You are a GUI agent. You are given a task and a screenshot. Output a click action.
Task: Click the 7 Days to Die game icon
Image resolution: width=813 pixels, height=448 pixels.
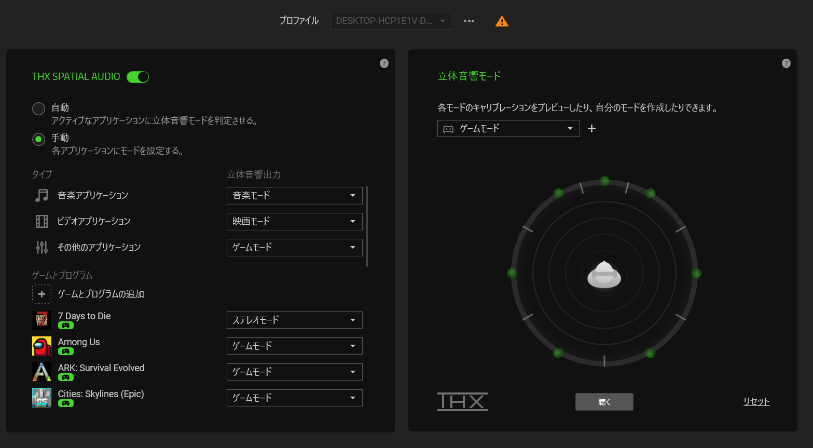42,320
